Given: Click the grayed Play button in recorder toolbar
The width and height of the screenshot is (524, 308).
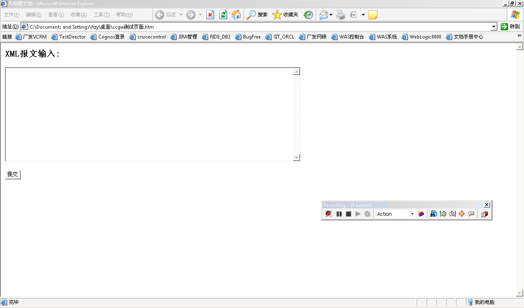Looking at the screenshot, I should (358, 214).
